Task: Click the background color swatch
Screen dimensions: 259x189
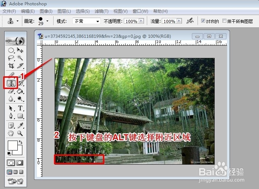Action: [20, 152]
